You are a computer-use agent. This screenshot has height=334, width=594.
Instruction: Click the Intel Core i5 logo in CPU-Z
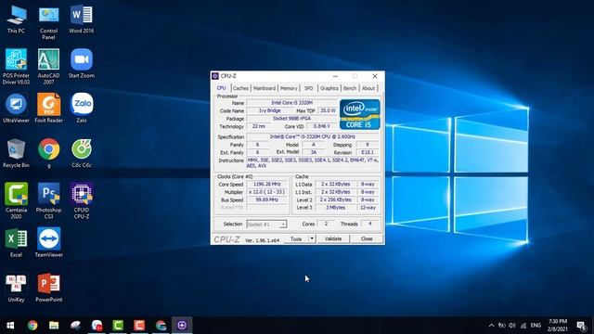point(359,114)
